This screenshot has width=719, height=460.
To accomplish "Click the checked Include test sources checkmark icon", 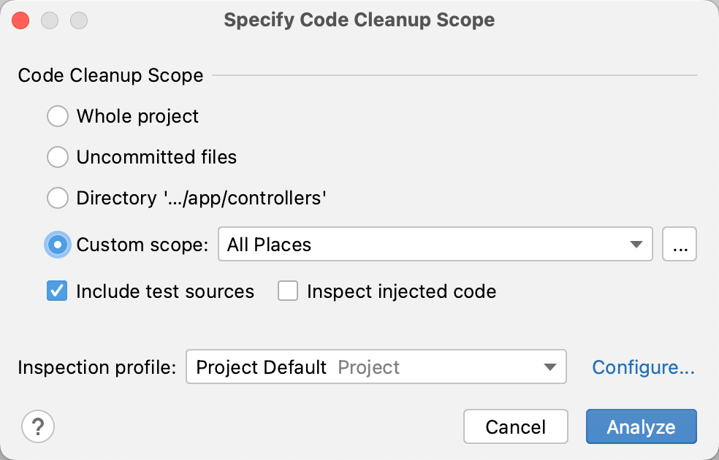I will tap(56, 291).
